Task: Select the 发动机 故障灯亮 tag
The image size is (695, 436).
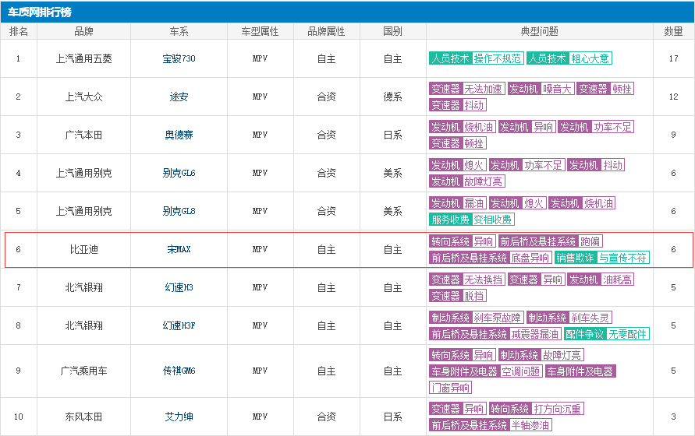Action: 467,181
